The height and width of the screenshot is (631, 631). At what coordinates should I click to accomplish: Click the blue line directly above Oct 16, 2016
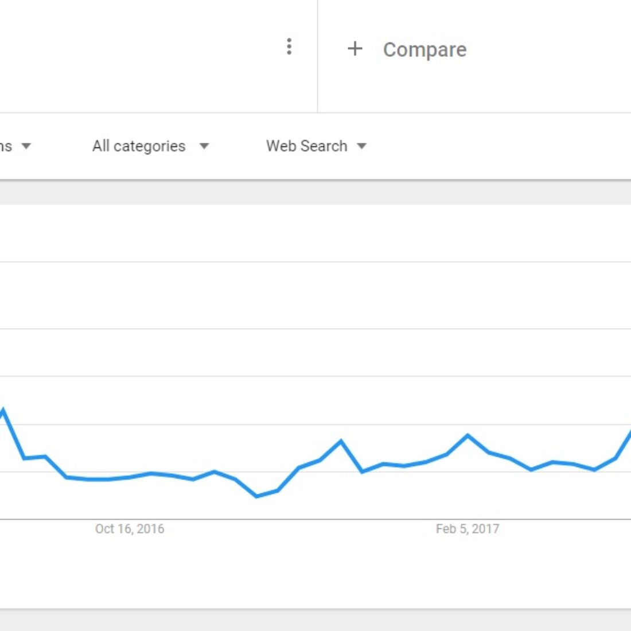[130, 477]
